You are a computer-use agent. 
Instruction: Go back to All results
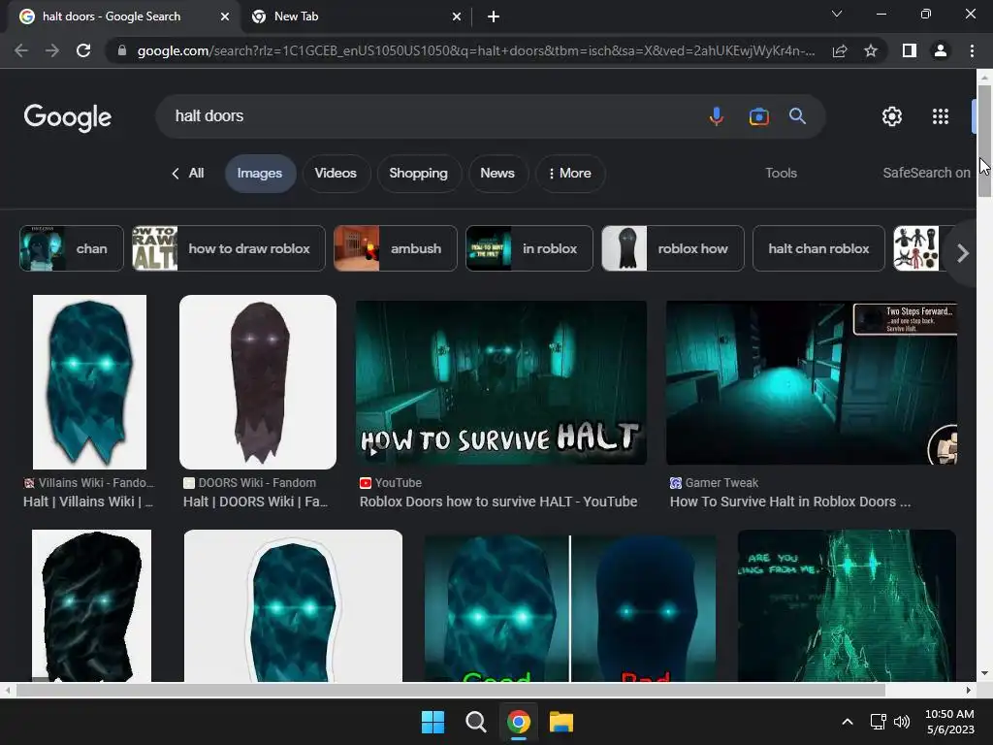[188, 173]
